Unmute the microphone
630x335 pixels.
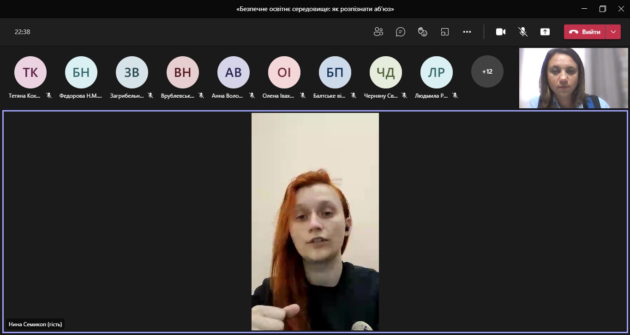[523, 32]
